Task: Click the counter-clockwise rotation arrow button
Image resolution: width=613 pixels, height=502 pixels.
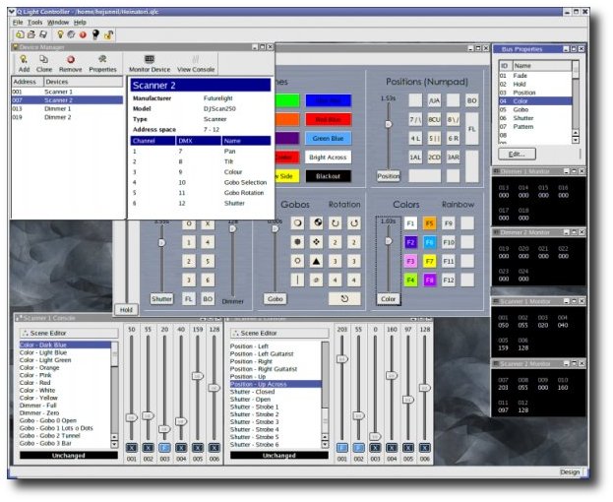Action: [x=354, y=223]
